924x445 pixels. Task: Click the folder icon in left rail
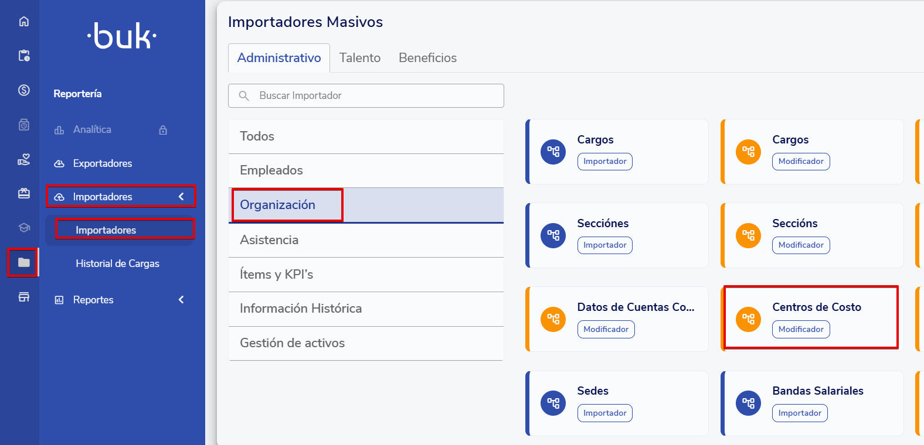coord(23,262)
